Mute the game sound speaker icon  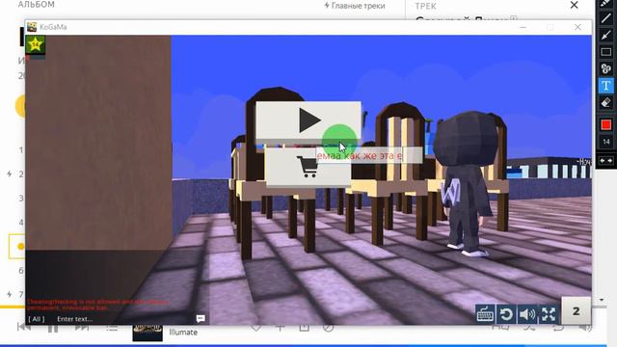(x=527, y=314)
